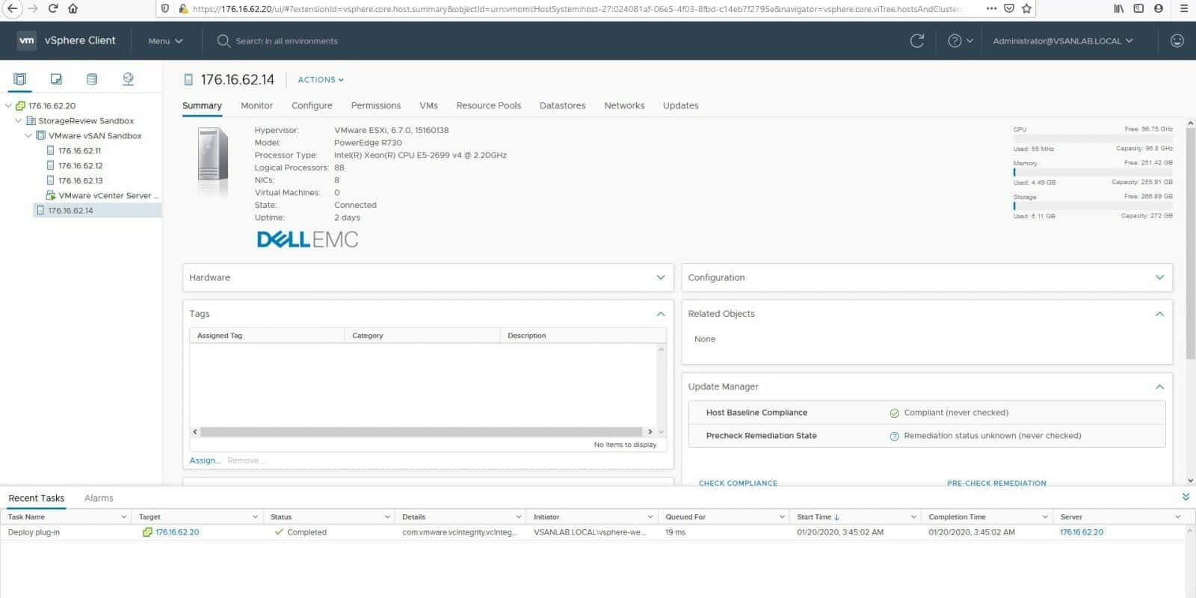This screenshot has width=1196, height=598.
Task: Collapse the Tags panel
Action: point(660,314)
